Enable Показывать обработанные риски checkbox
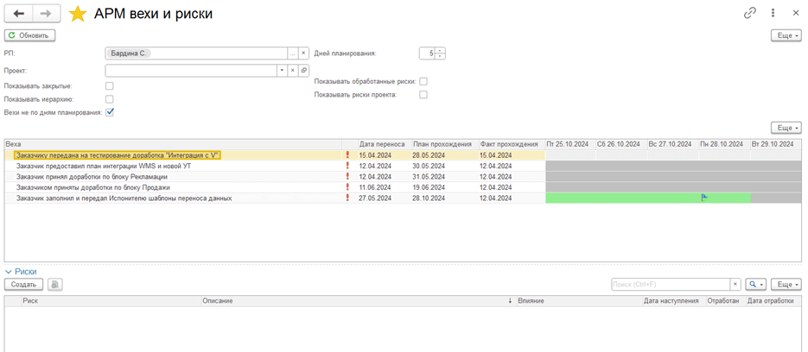 pos(423,81)
